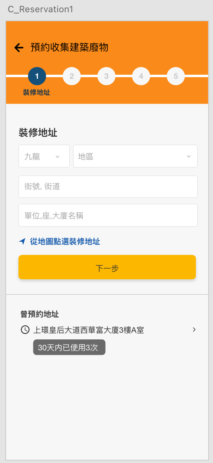Click the 裝修地址 step label under step 1
Screen dimensions: 213x463
tap(37, 92)
